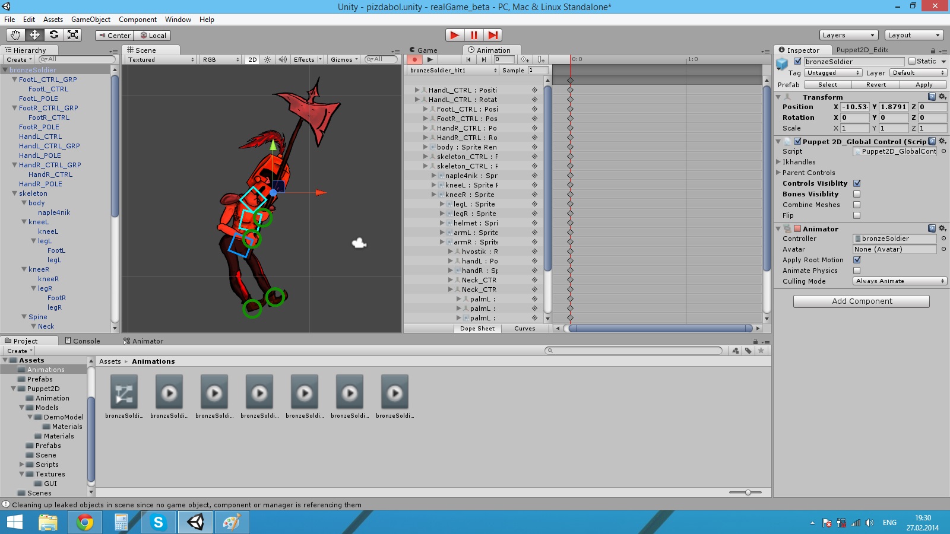Select the Move tool in toolbar
Viewport: 950px width, 534px height.
pos(34,35)
